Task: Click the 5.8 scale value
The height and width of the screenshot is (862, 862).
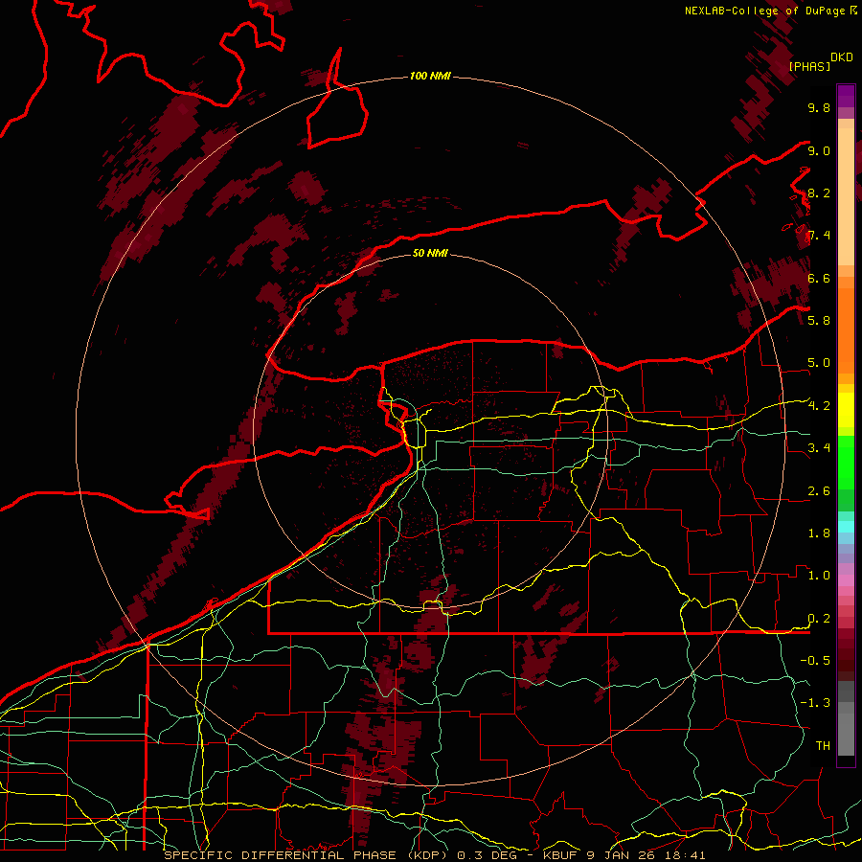Action: 819,321
